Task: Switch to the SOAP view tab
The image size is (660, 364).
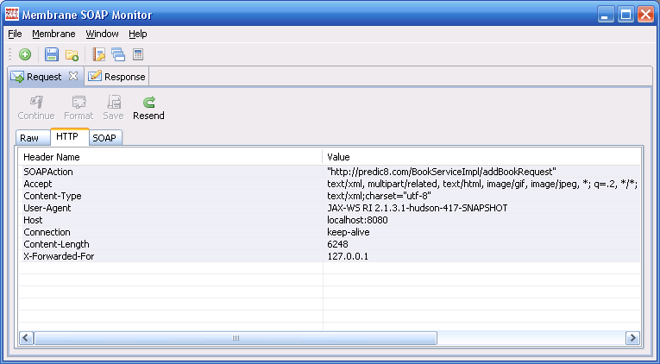Action: (x=104, y=138)
